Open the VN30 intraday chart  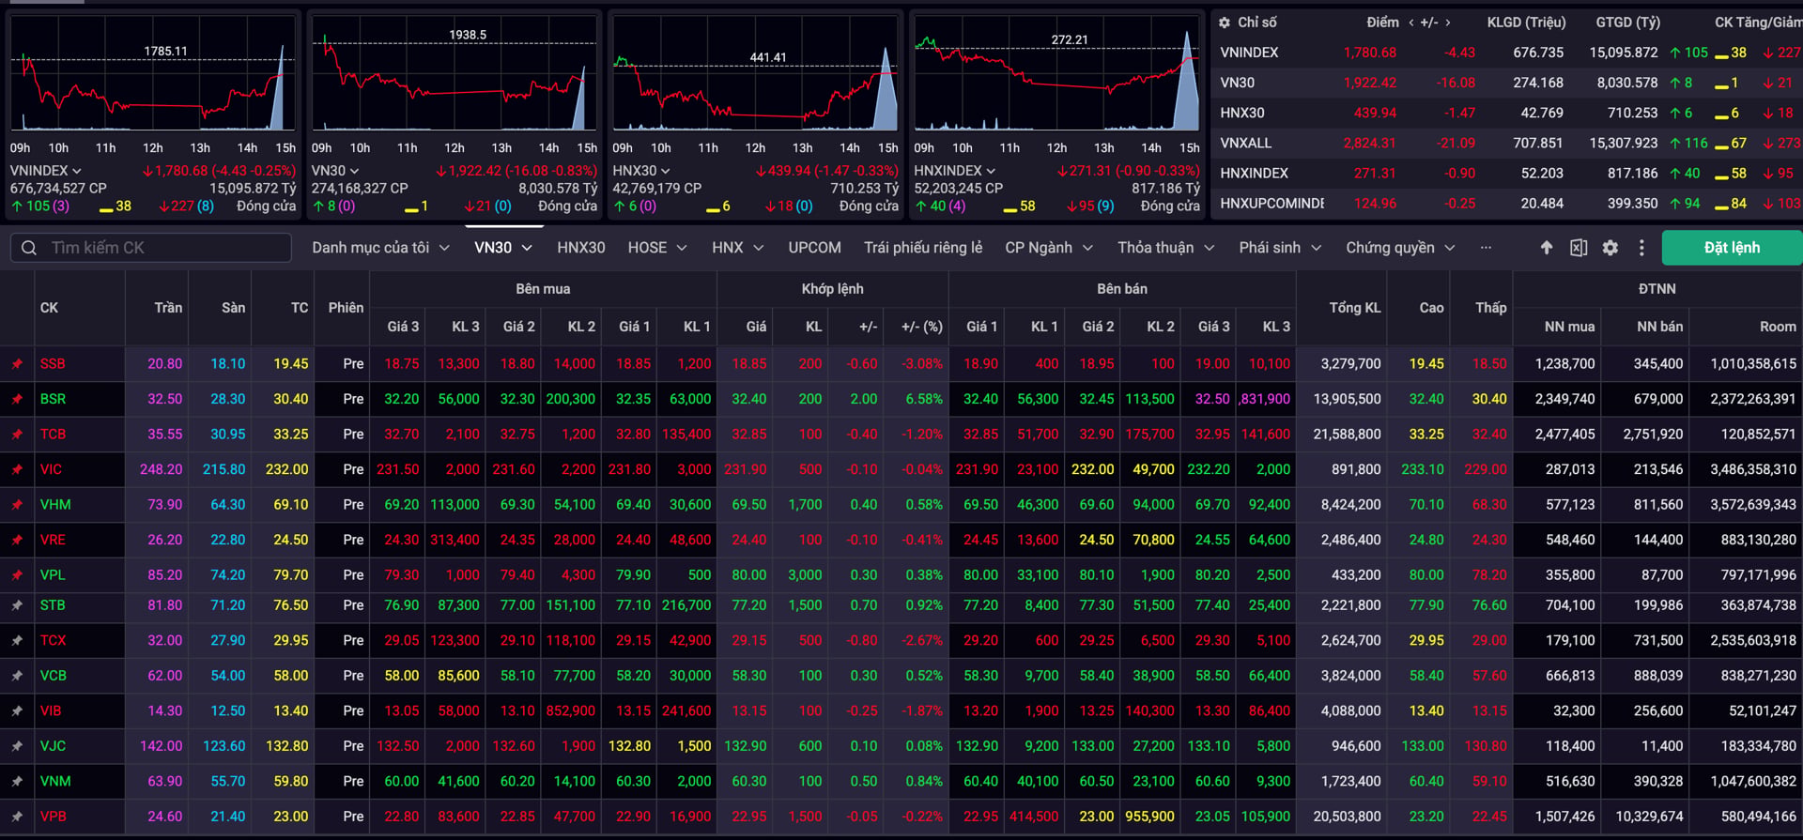[x=455, y=75]
